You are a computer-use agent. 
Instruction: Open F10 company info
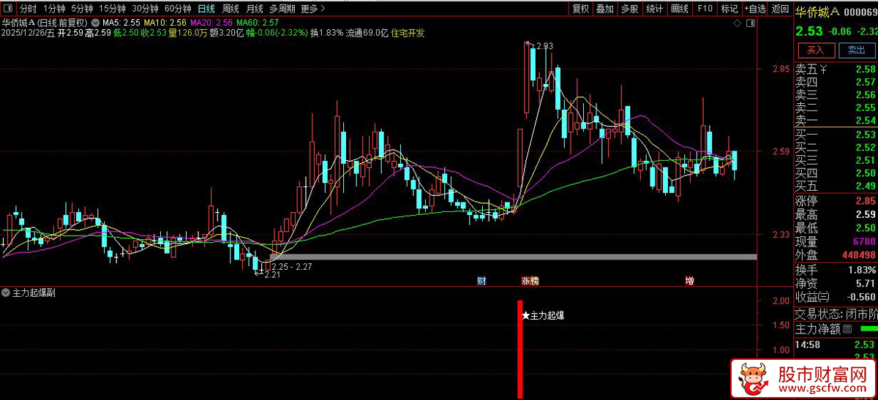coord(705,9)
